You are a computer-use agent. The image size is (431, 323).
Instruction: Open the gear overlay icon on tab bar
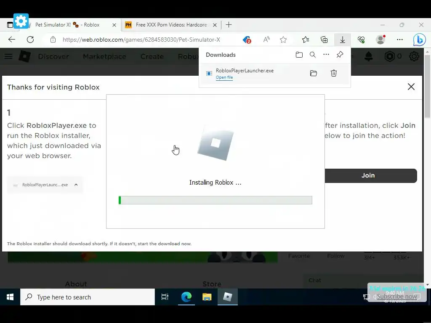pos(21,21)
